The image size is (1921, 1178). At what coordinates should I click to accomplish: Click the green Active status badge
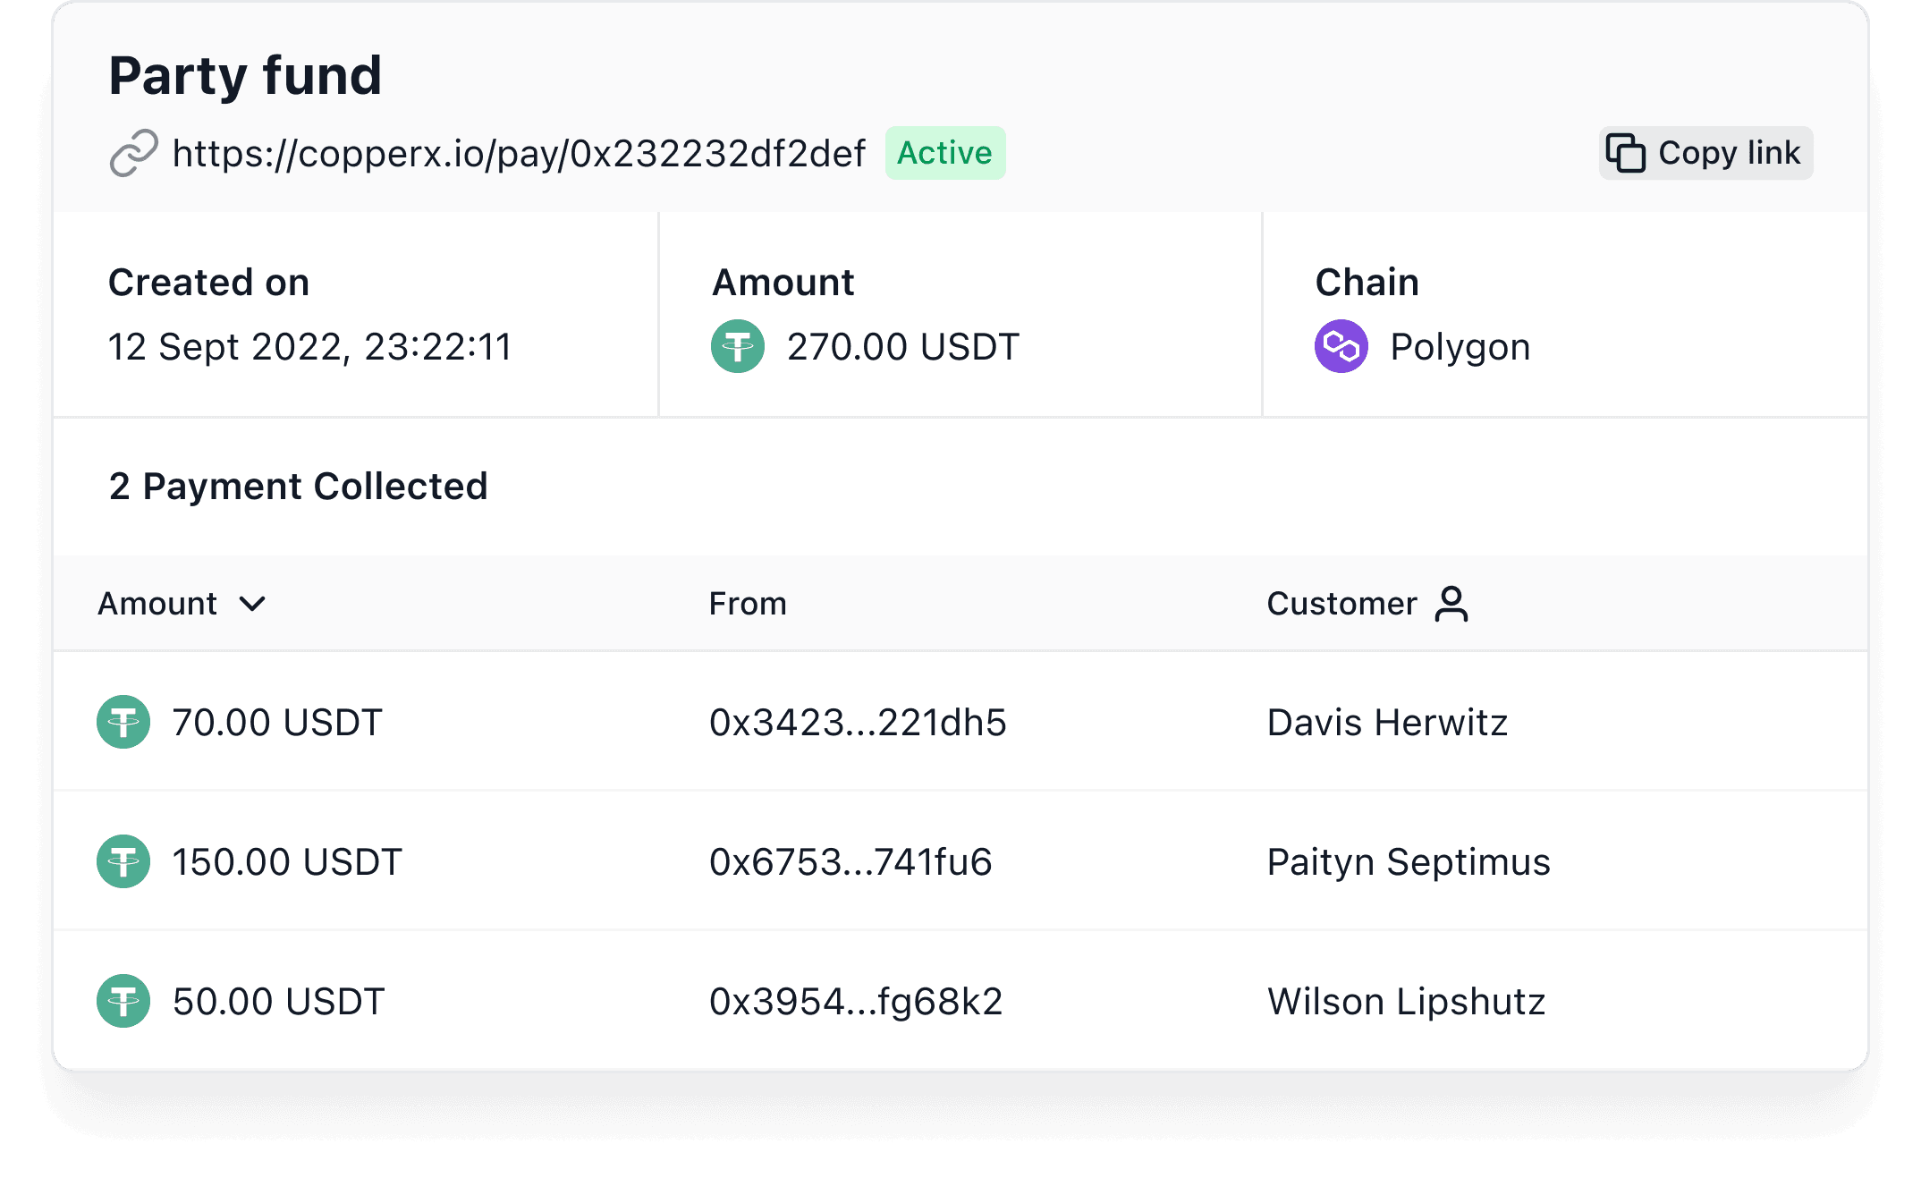pyautogui.click(x=945, y=153)
